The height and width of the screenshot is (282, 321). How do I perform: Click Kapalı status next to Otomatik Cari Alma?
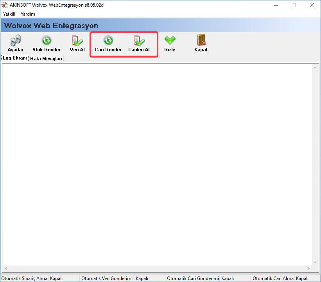[x=302, y=278]
